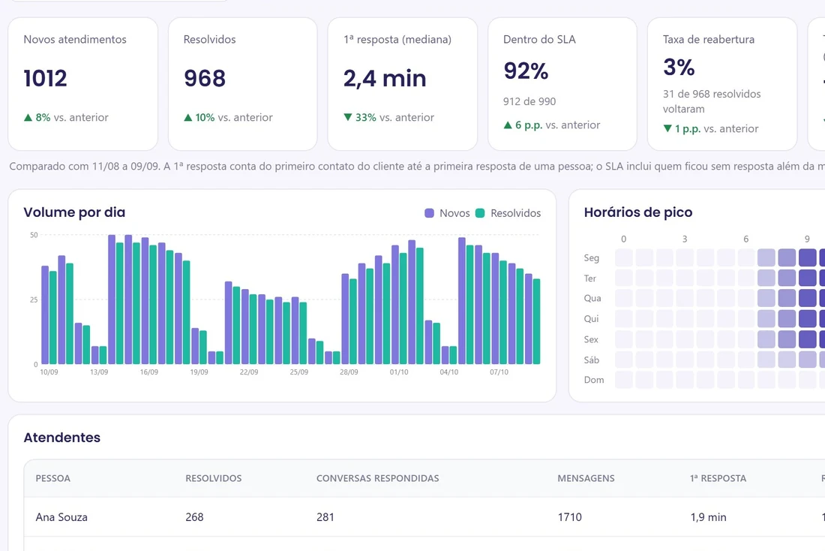Click the Horários de pico heading
825x551 pixels.
[638, 212]
